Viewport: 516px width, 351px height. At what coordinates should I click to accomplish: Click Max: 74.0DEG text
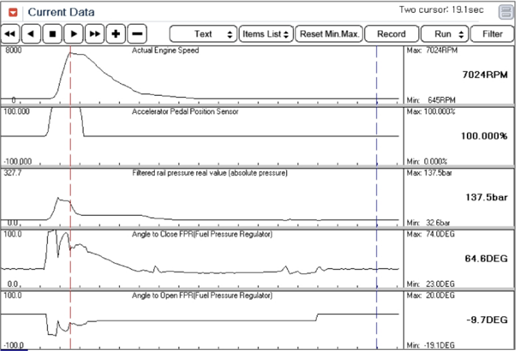(431, 235)
